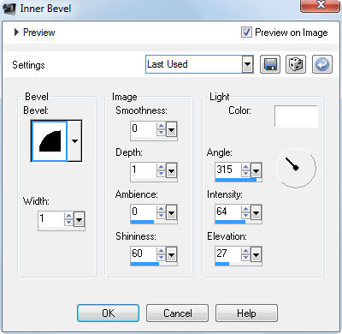Screen dimensions: 342x334
Task: Decrease Elevation with the down spinner arrow
Action: [x=245, y=257]
